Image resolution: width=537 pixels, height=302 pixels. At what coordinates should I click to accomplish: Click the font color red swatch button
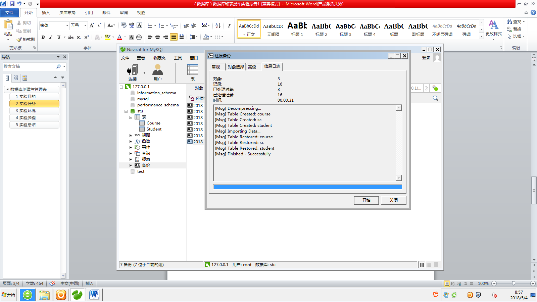click(x=119, y=37)
